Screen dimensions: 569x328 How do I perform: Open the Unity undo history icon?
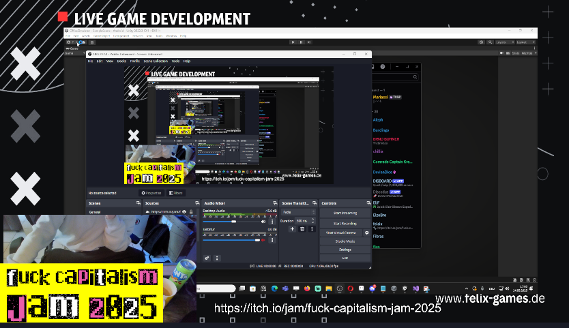coord(482,42)
